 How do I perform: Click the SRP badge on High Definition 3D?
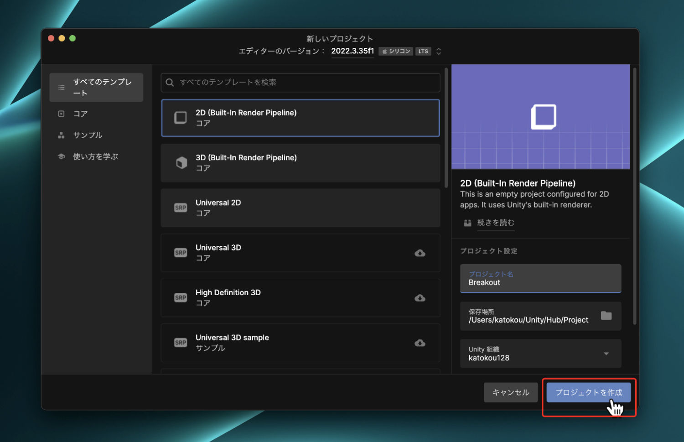click(181, 297)
